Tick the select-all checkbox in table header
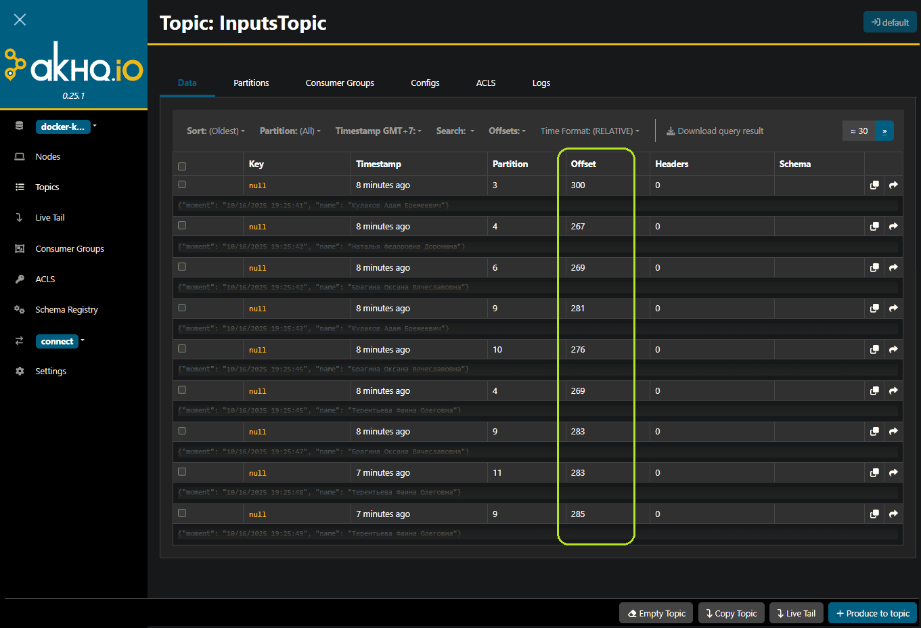 click(x=182, y=166)
